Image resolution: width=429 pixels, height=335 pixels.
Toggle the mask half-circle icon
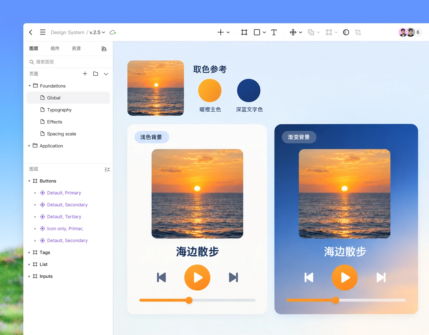(346, 32)
